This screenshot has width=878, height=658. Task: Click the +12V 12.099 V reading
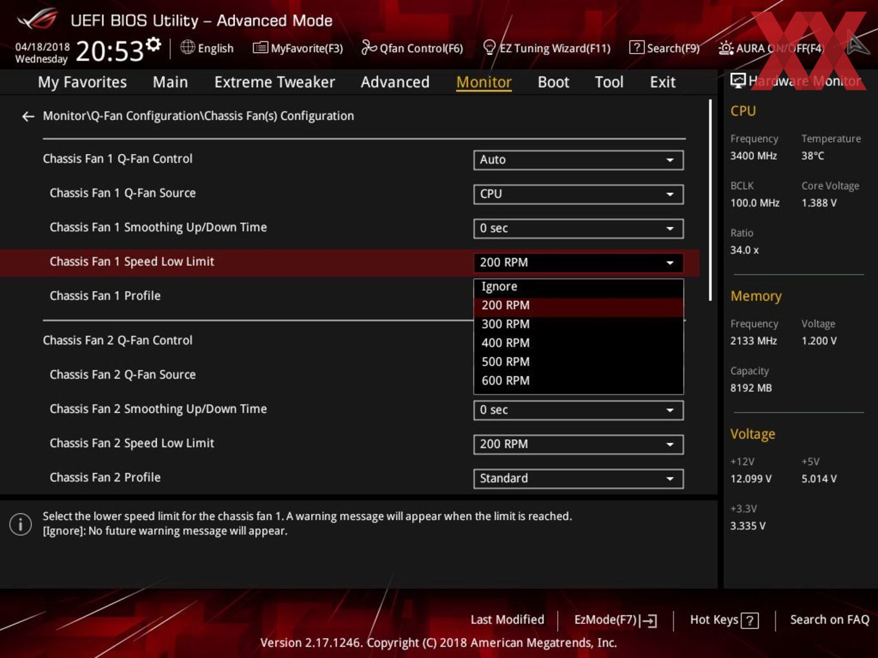[751, 479]
